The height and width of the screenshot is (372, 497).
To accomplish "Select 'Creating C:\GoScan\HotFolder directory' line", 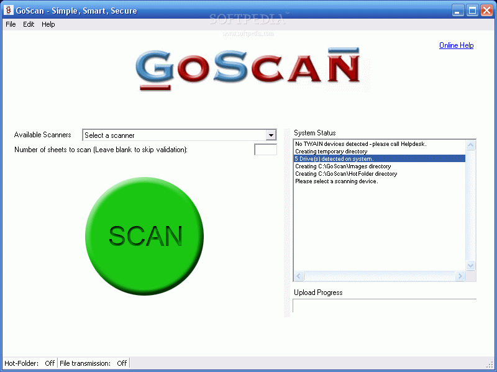I will tap(380, 174).
